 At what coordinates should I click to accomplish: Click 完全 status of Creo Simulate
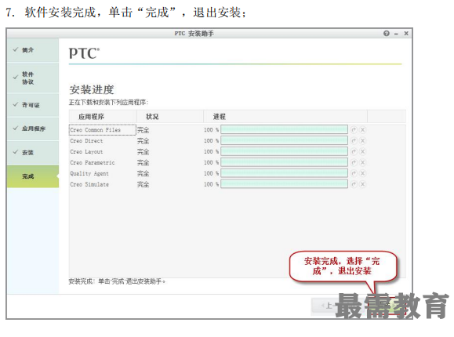pos(143,184)
